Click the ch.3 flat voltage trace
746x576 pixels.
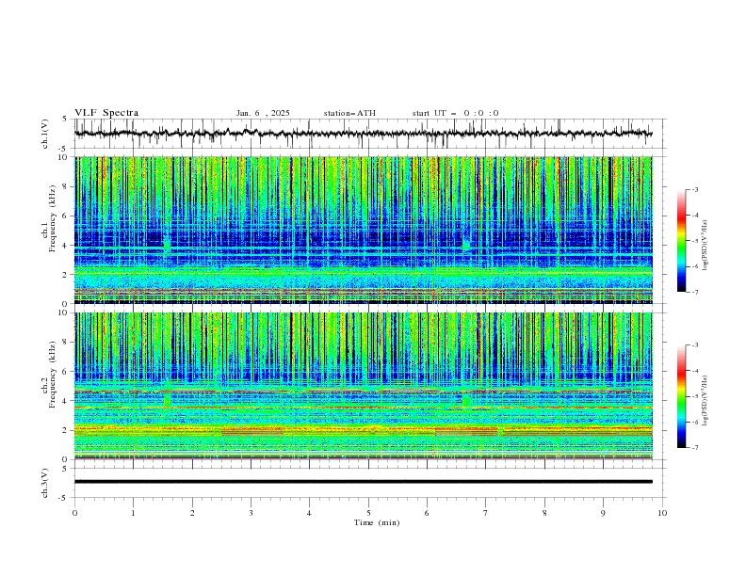click(x=363, y=482)
